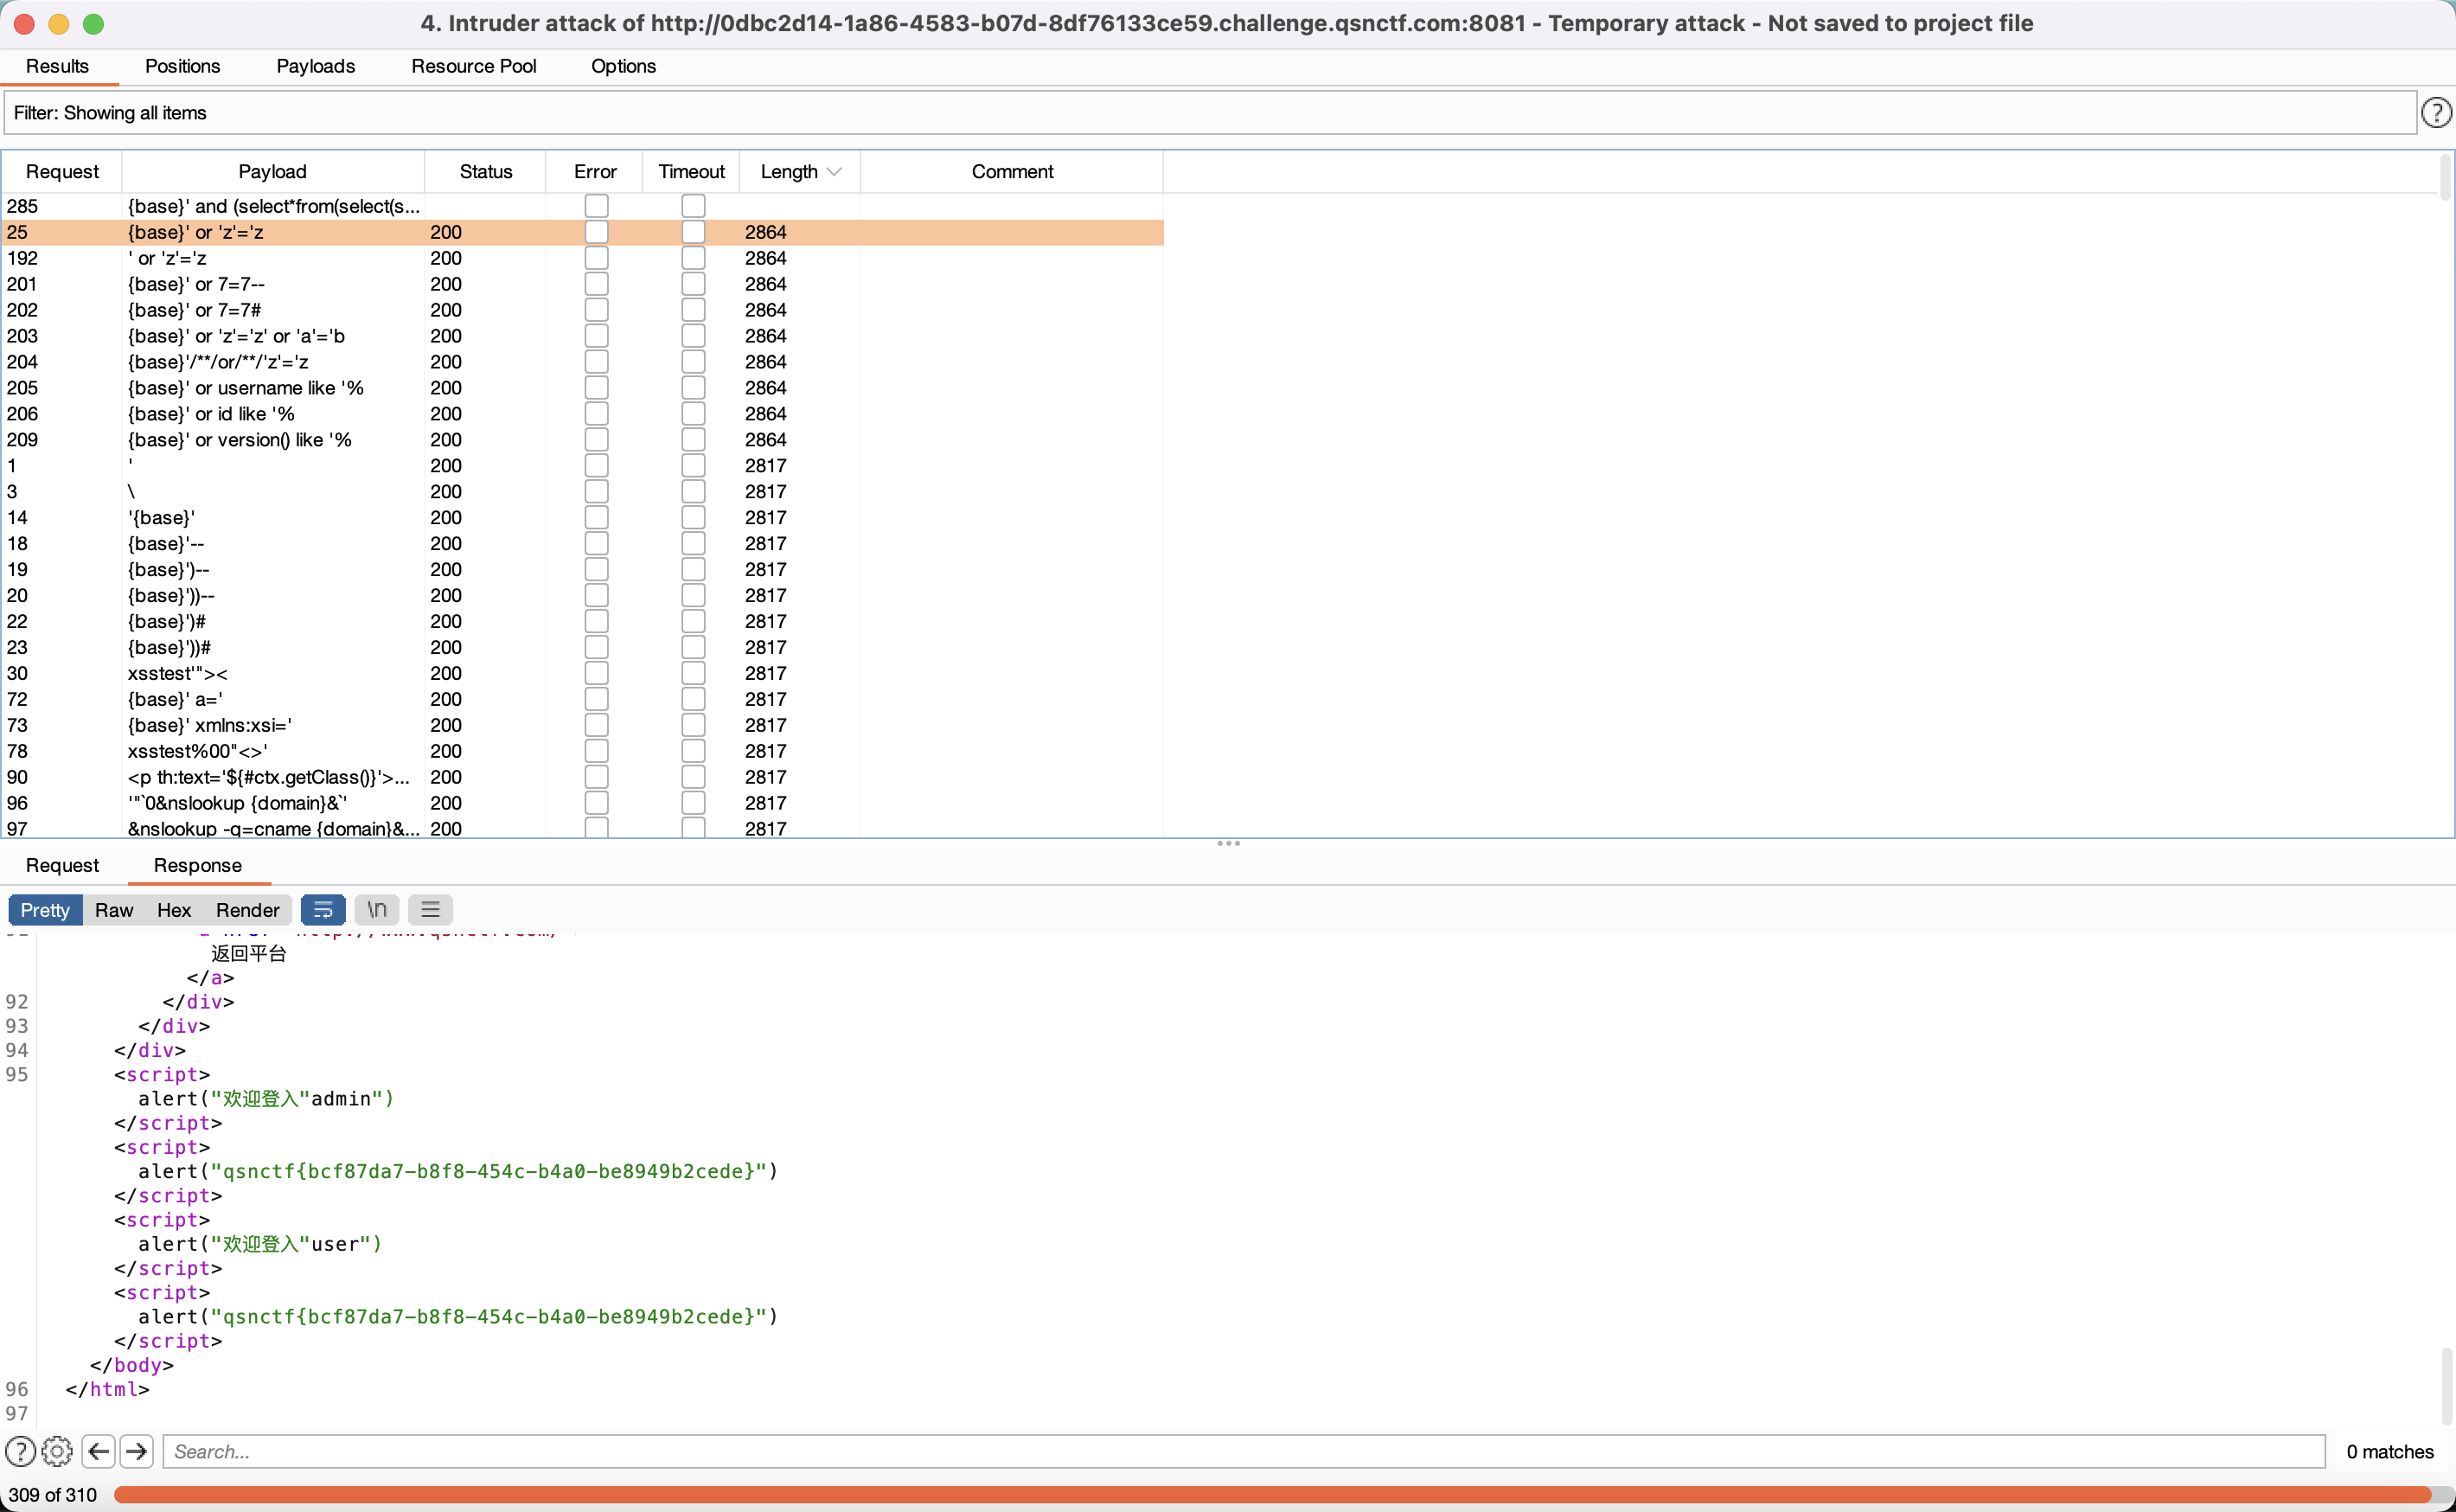This screenshot has width=2456, height=1512.
Task: Select Hex view mode
Action: point(173,910)
